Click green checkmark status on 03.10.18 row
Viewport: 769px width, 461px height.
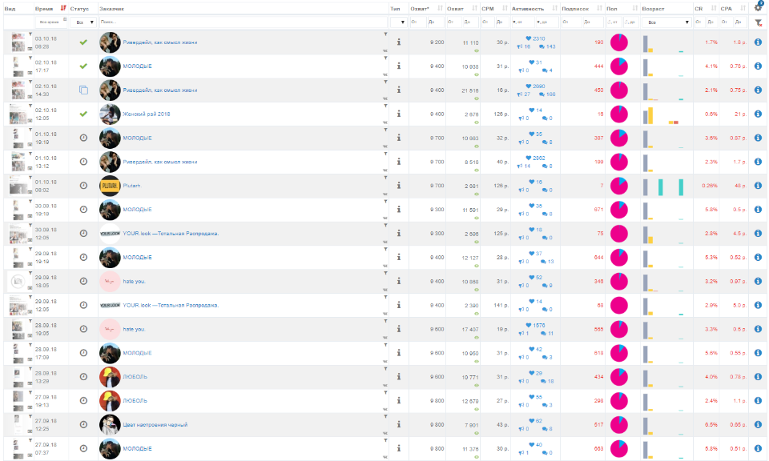(83, 42)
